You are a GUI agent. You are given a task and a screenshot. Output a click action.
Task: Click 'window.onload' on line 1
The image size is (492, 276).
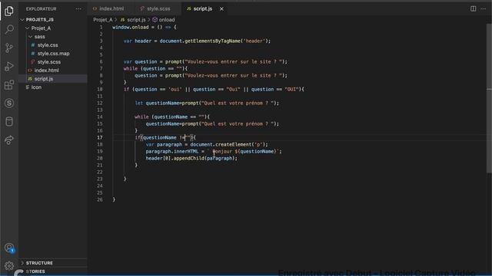coord(130,28)
